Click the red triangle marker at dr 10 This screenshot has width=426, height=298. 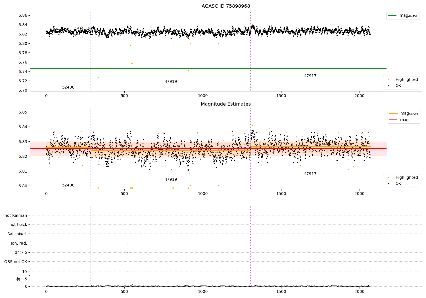pyautogui.click(x=128, y=272)
